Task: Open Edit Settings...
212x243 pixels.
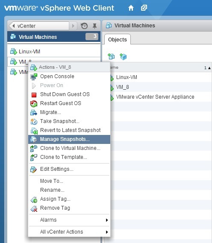Action: click(69, 169)
